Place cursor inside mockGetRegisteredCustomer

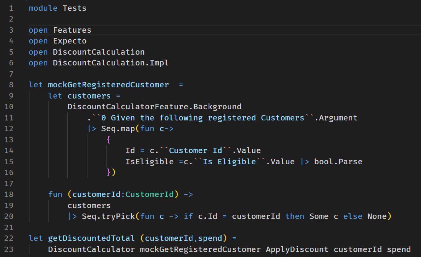(108, 85)
